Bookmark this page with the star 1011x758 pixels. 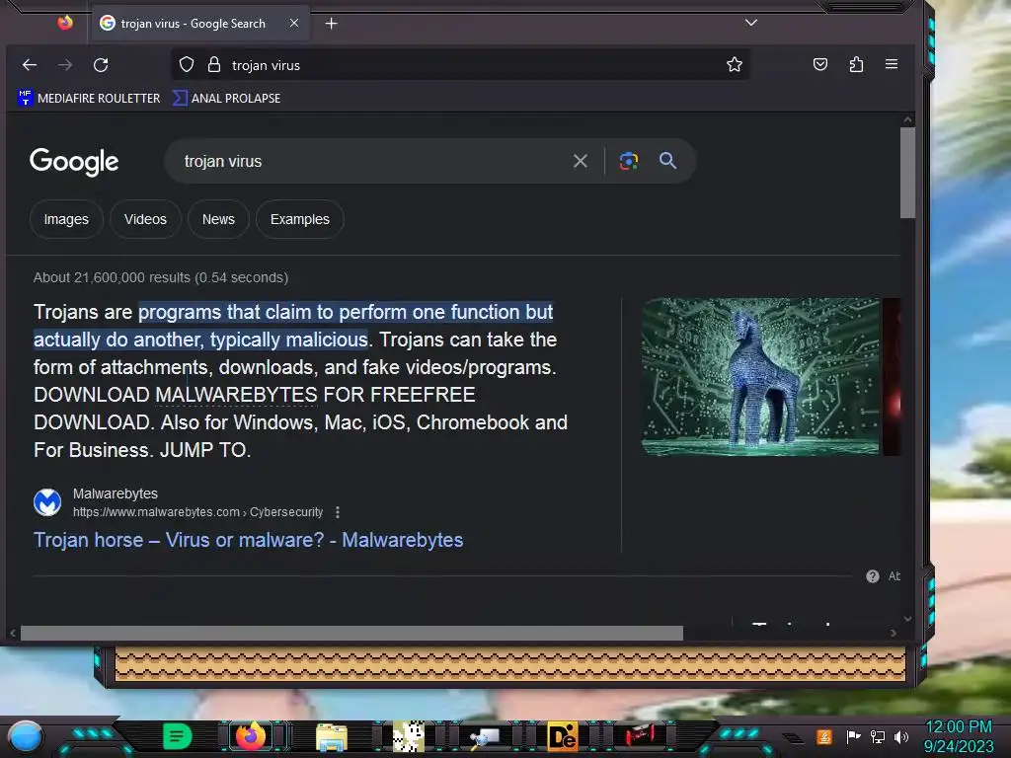click(734, 64)
